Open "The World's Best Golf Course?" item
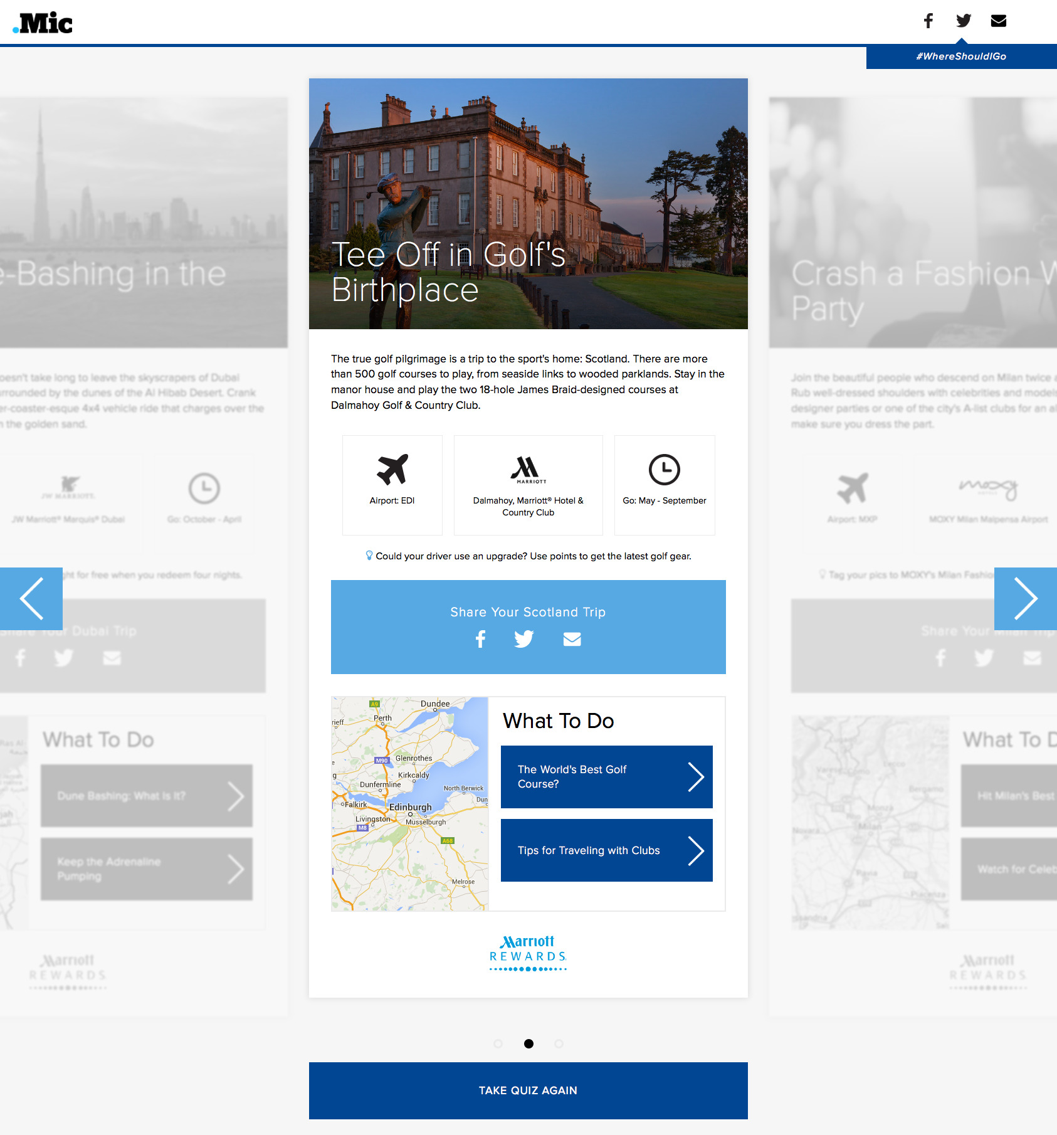The height and width of the screenshot is (1135, 1057). 606,777
